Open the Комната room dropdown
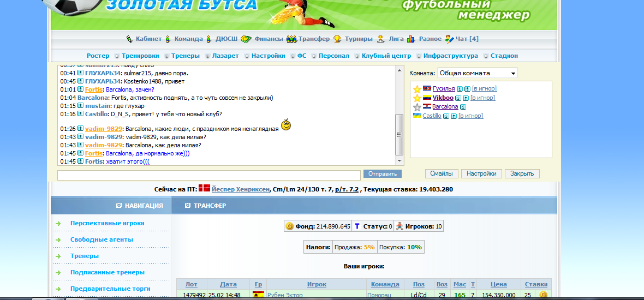This screenshot has width=644, height=300. click(477, 73)
